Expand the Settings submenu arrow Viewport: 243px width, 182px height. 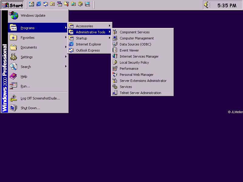click(x=66, y=57)
